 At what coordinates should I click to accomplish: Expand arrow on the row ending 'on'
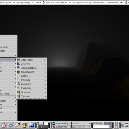coord(15,67)
